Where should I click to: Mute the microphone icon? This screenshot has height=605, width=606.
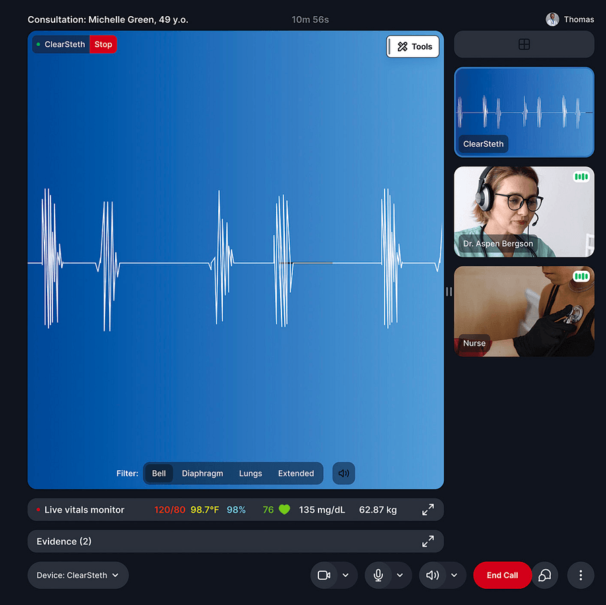point(378,575)
